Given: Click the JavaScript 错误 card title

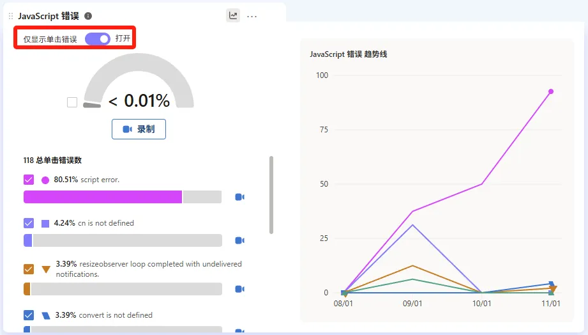Looking at the screenshot, I should coord(49,16).
